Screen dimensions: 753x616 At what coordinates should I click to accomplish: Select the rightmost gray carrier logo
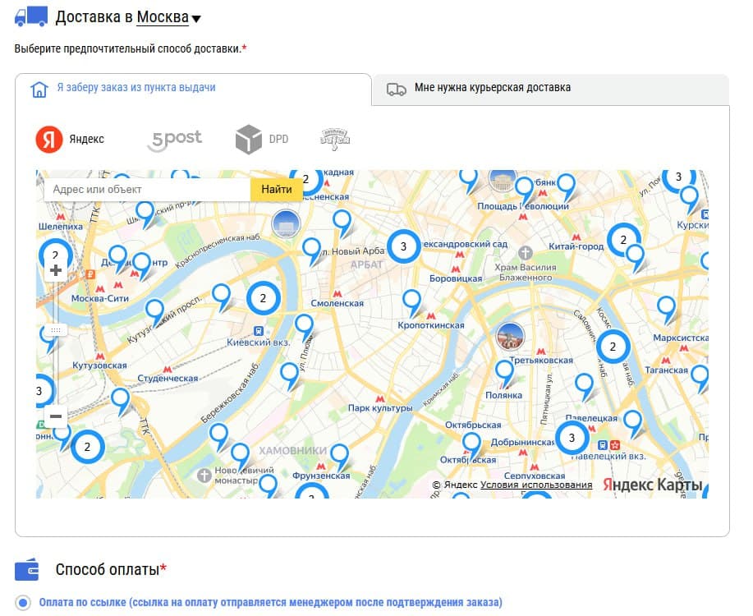tap(337, 139)
